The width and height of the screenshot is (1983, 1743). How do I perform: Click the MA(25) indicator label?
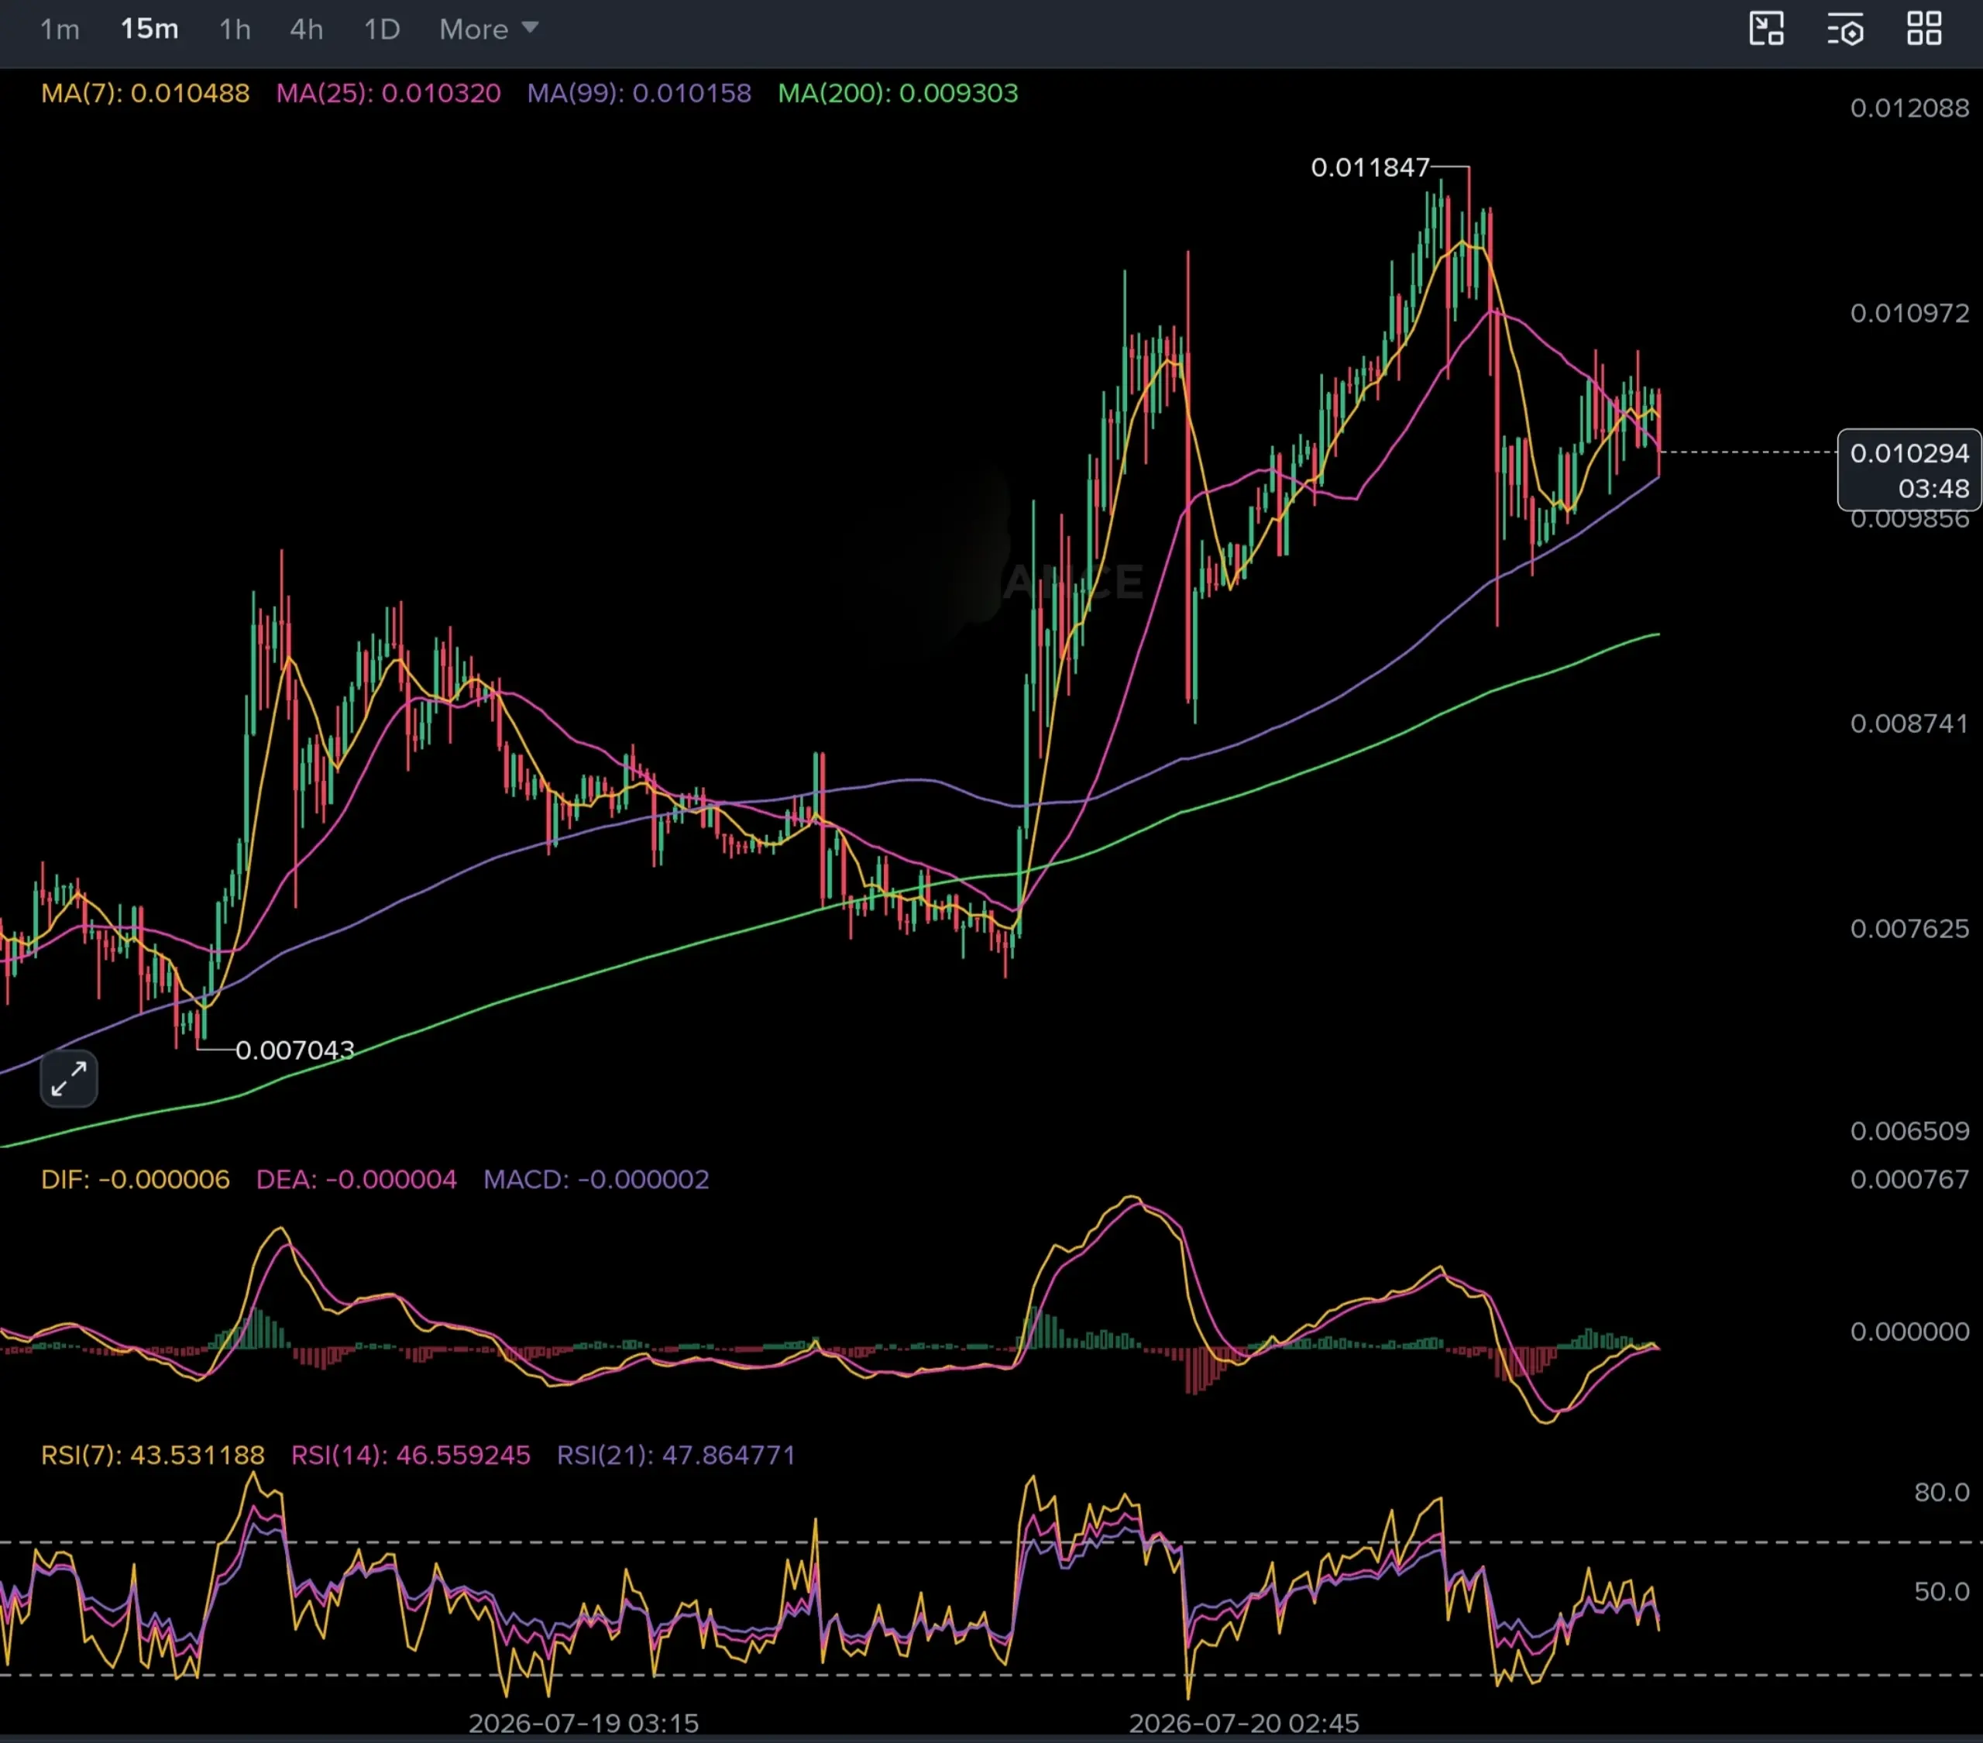click(x=388, y=93)
